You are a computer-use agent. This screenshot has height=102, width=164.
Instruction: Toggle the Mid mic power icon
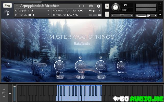pyautogui.click(x=80, y=58)
